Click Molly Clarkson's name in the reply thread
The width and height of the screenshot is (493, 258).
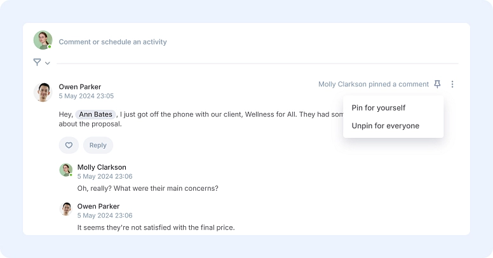(x=102, y=167)
